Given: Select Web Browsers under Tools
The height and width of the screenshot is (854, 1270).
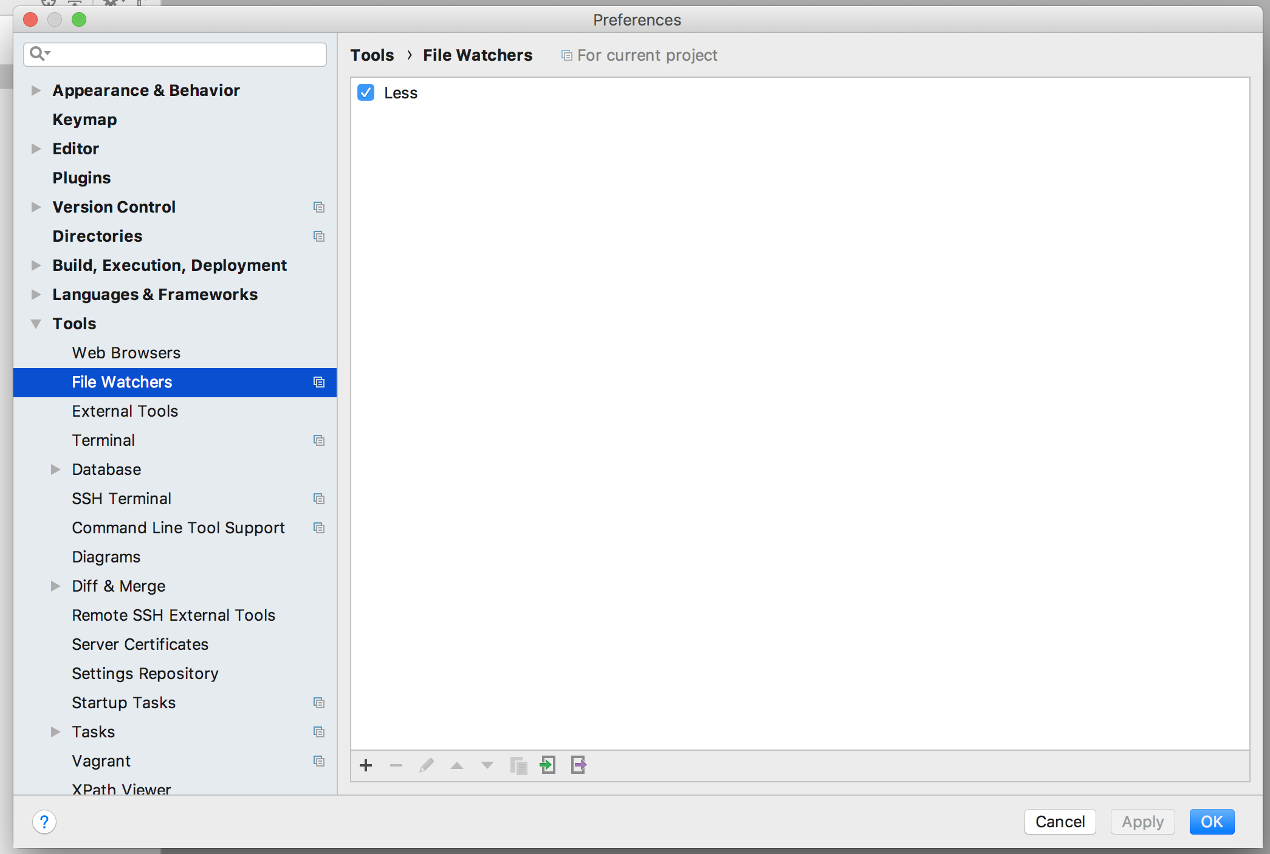Looking at the screenshot, I should click(x=126, y=353).
